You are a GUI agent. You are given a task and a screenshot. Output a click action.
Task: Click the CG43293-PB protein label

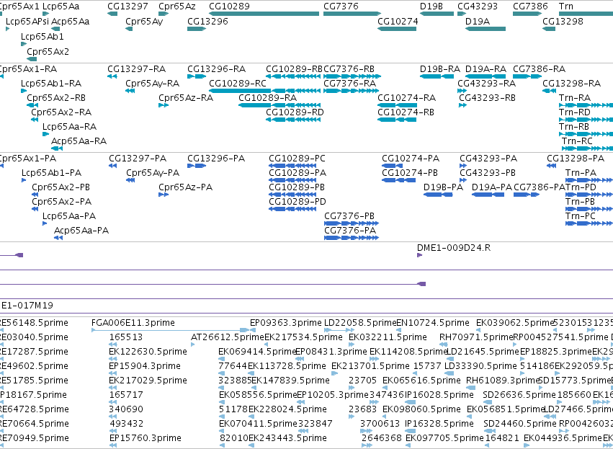click(x=488, y=173)
